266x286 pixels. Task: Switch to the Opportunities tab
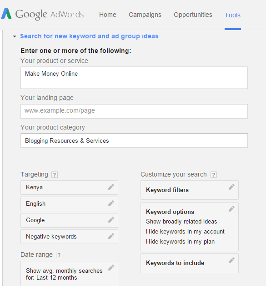(193, 15)
